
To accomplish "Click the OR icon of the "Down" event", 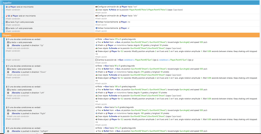I will [7, 66].
